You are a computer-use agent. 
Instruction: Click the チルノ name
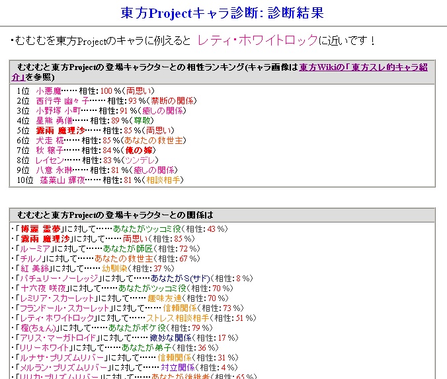pyautogui.click(x=31, y=259)
